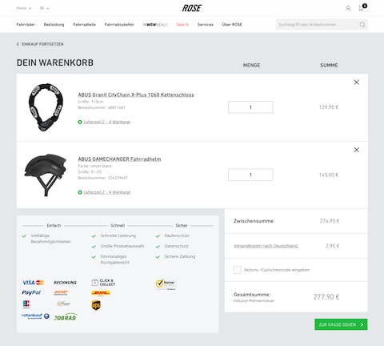Open the Sale % menu item
Image resolution: width=384 pixels, height=346 pixels.
(x=182, y=25)
